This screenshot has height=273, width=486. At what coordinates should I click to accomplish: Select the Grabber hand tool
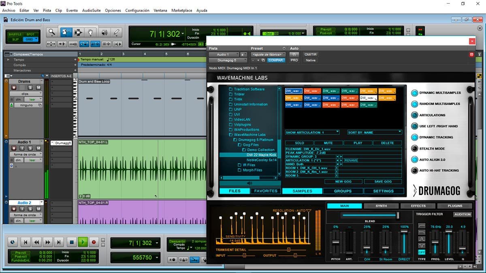(x=91, y=32)
